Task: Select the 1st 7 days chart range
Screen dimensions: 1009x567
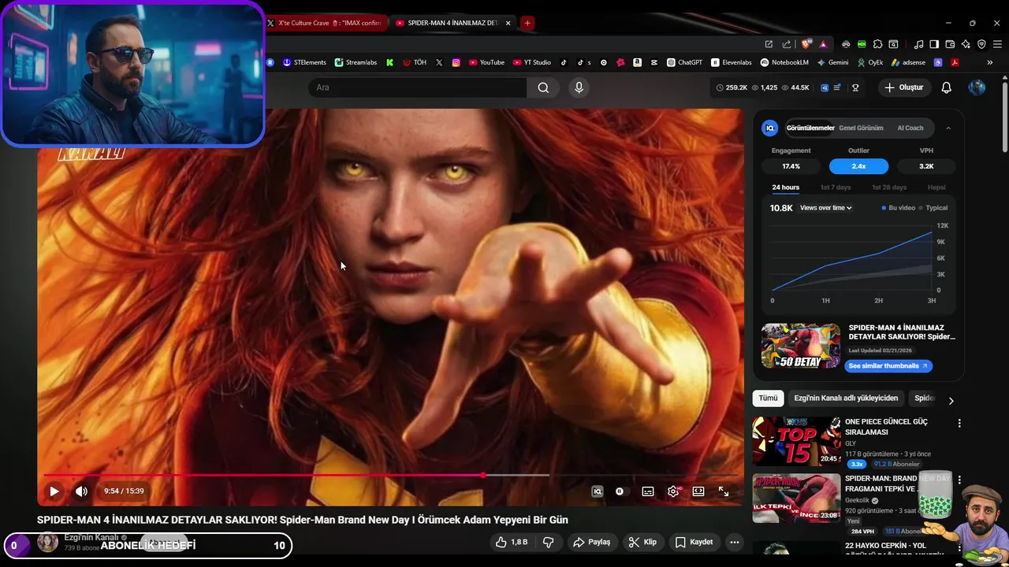Action: point(836,187)
